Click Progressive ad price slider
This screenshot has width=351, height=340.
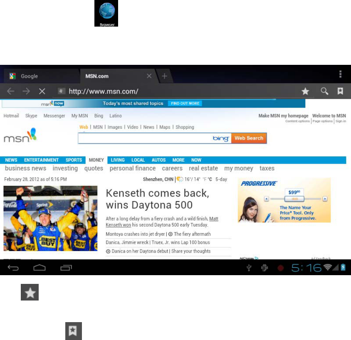(x=294, y=199)
